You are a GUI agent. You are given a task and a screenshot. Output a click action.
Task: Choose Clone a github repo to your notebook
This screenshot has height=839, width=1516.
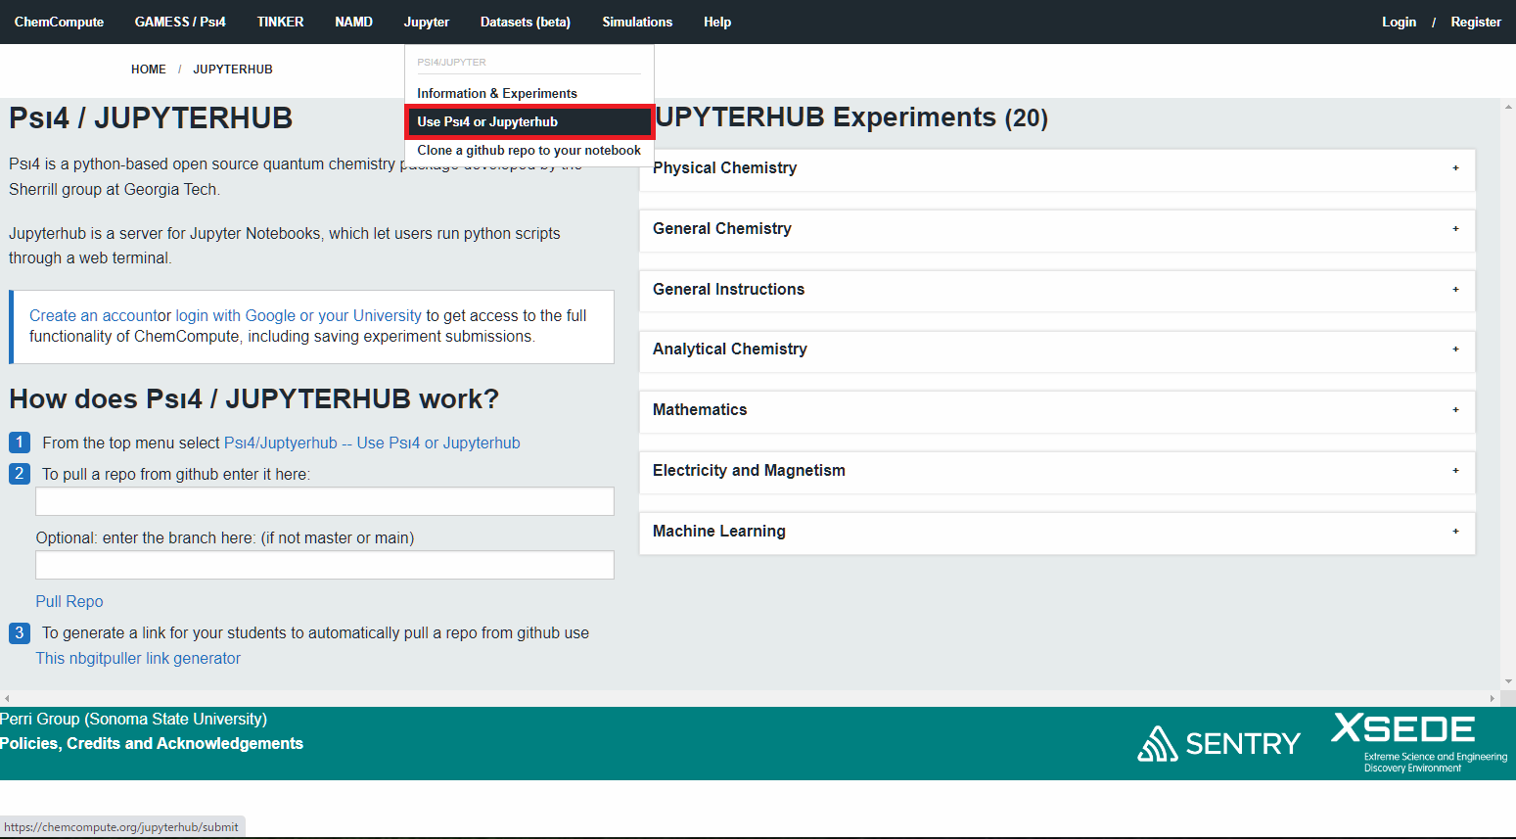tap(528, 150)
